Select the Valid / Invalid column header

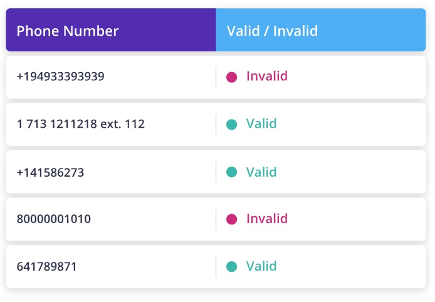272,31
